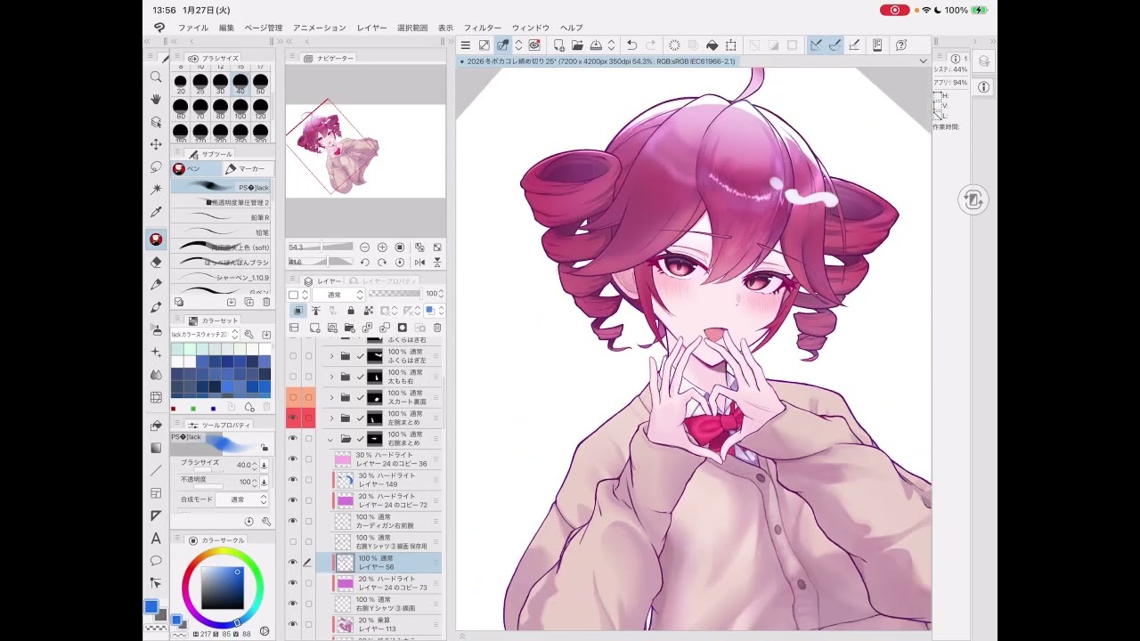Zoom out in the Navigator panel
The image size is (1140, 641).
365,247
